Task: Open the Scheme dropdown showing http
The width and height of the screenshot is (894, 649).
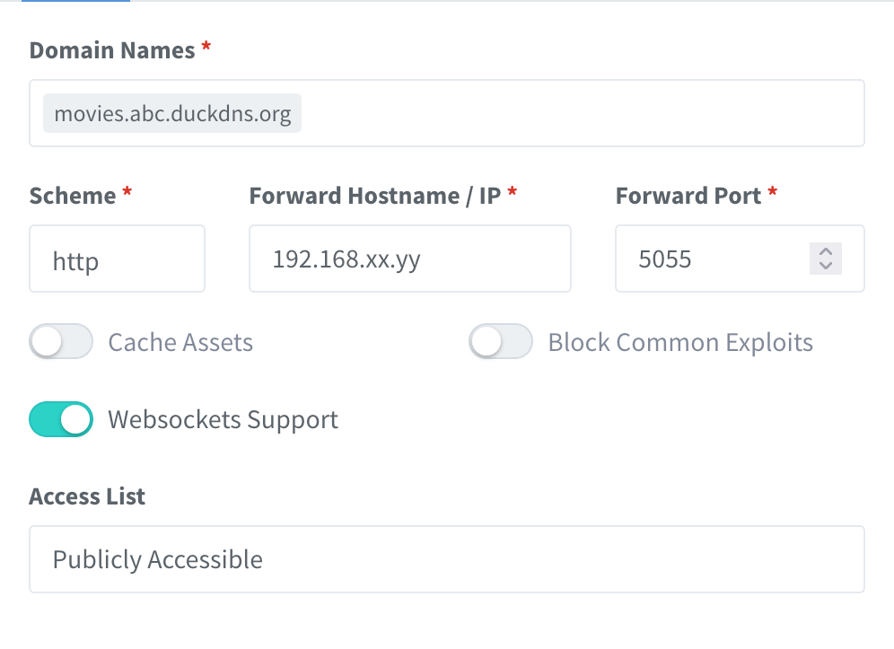Action: coord(117,259)
